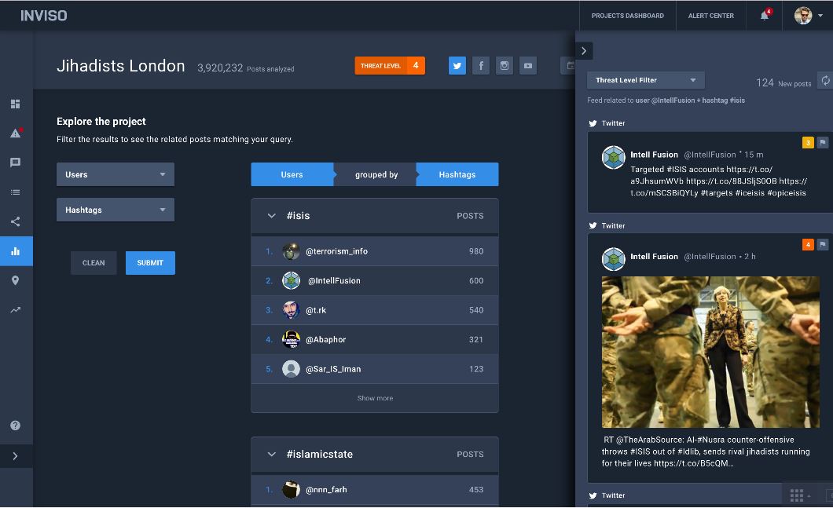Open the trends line icon in sidebar
The width and height of the screenshot is (833, 508).
[15, 310]
